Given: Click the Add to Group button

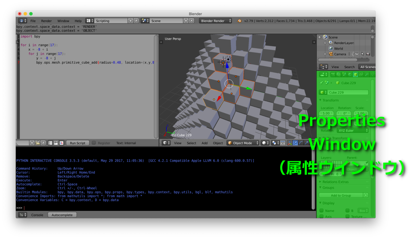Looking at the screenshot, I should [341, 195].
